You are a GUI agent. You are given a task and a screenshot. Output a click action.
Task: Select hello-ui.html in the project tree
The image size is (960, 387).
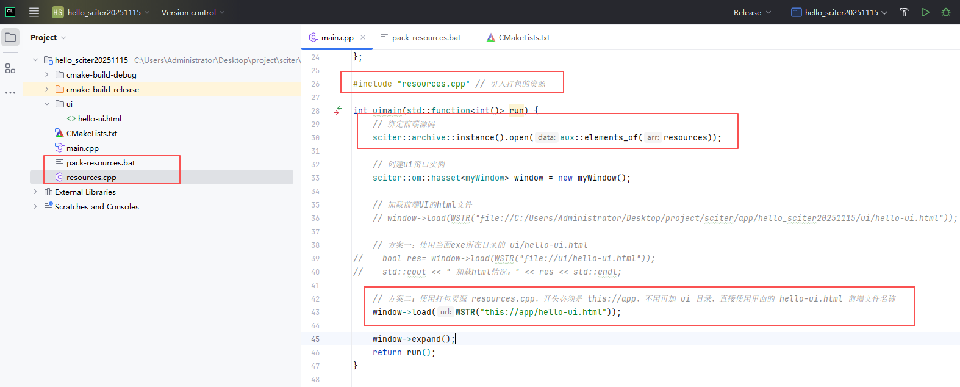99,118
